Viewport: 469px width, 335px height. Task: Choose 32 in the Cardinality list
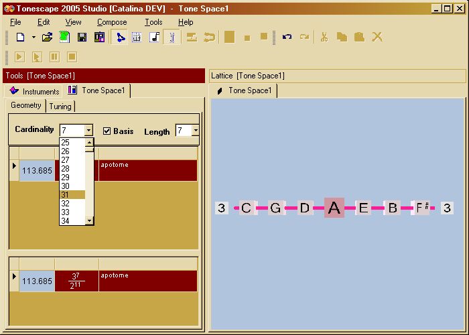(72, 204)
